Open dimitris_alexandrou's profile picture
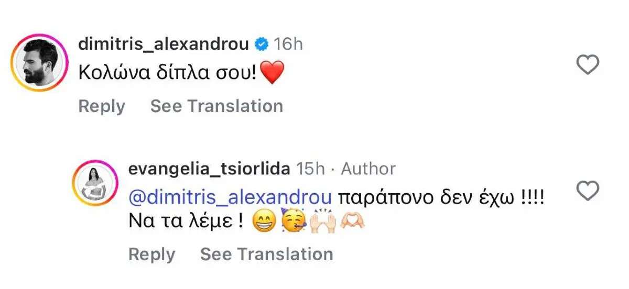The width and height of the screenshot is (629, 289). [41, 63]
